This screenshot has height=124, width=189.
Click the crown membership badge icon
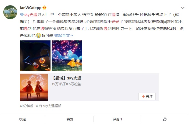tap(44, 8)
